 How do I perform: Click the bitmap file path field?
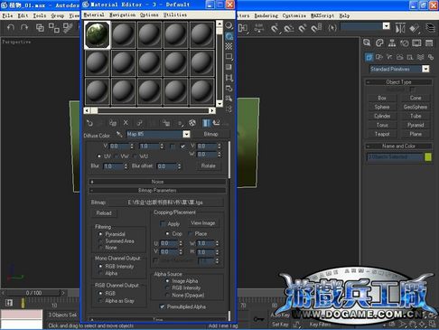coord(165,203)
